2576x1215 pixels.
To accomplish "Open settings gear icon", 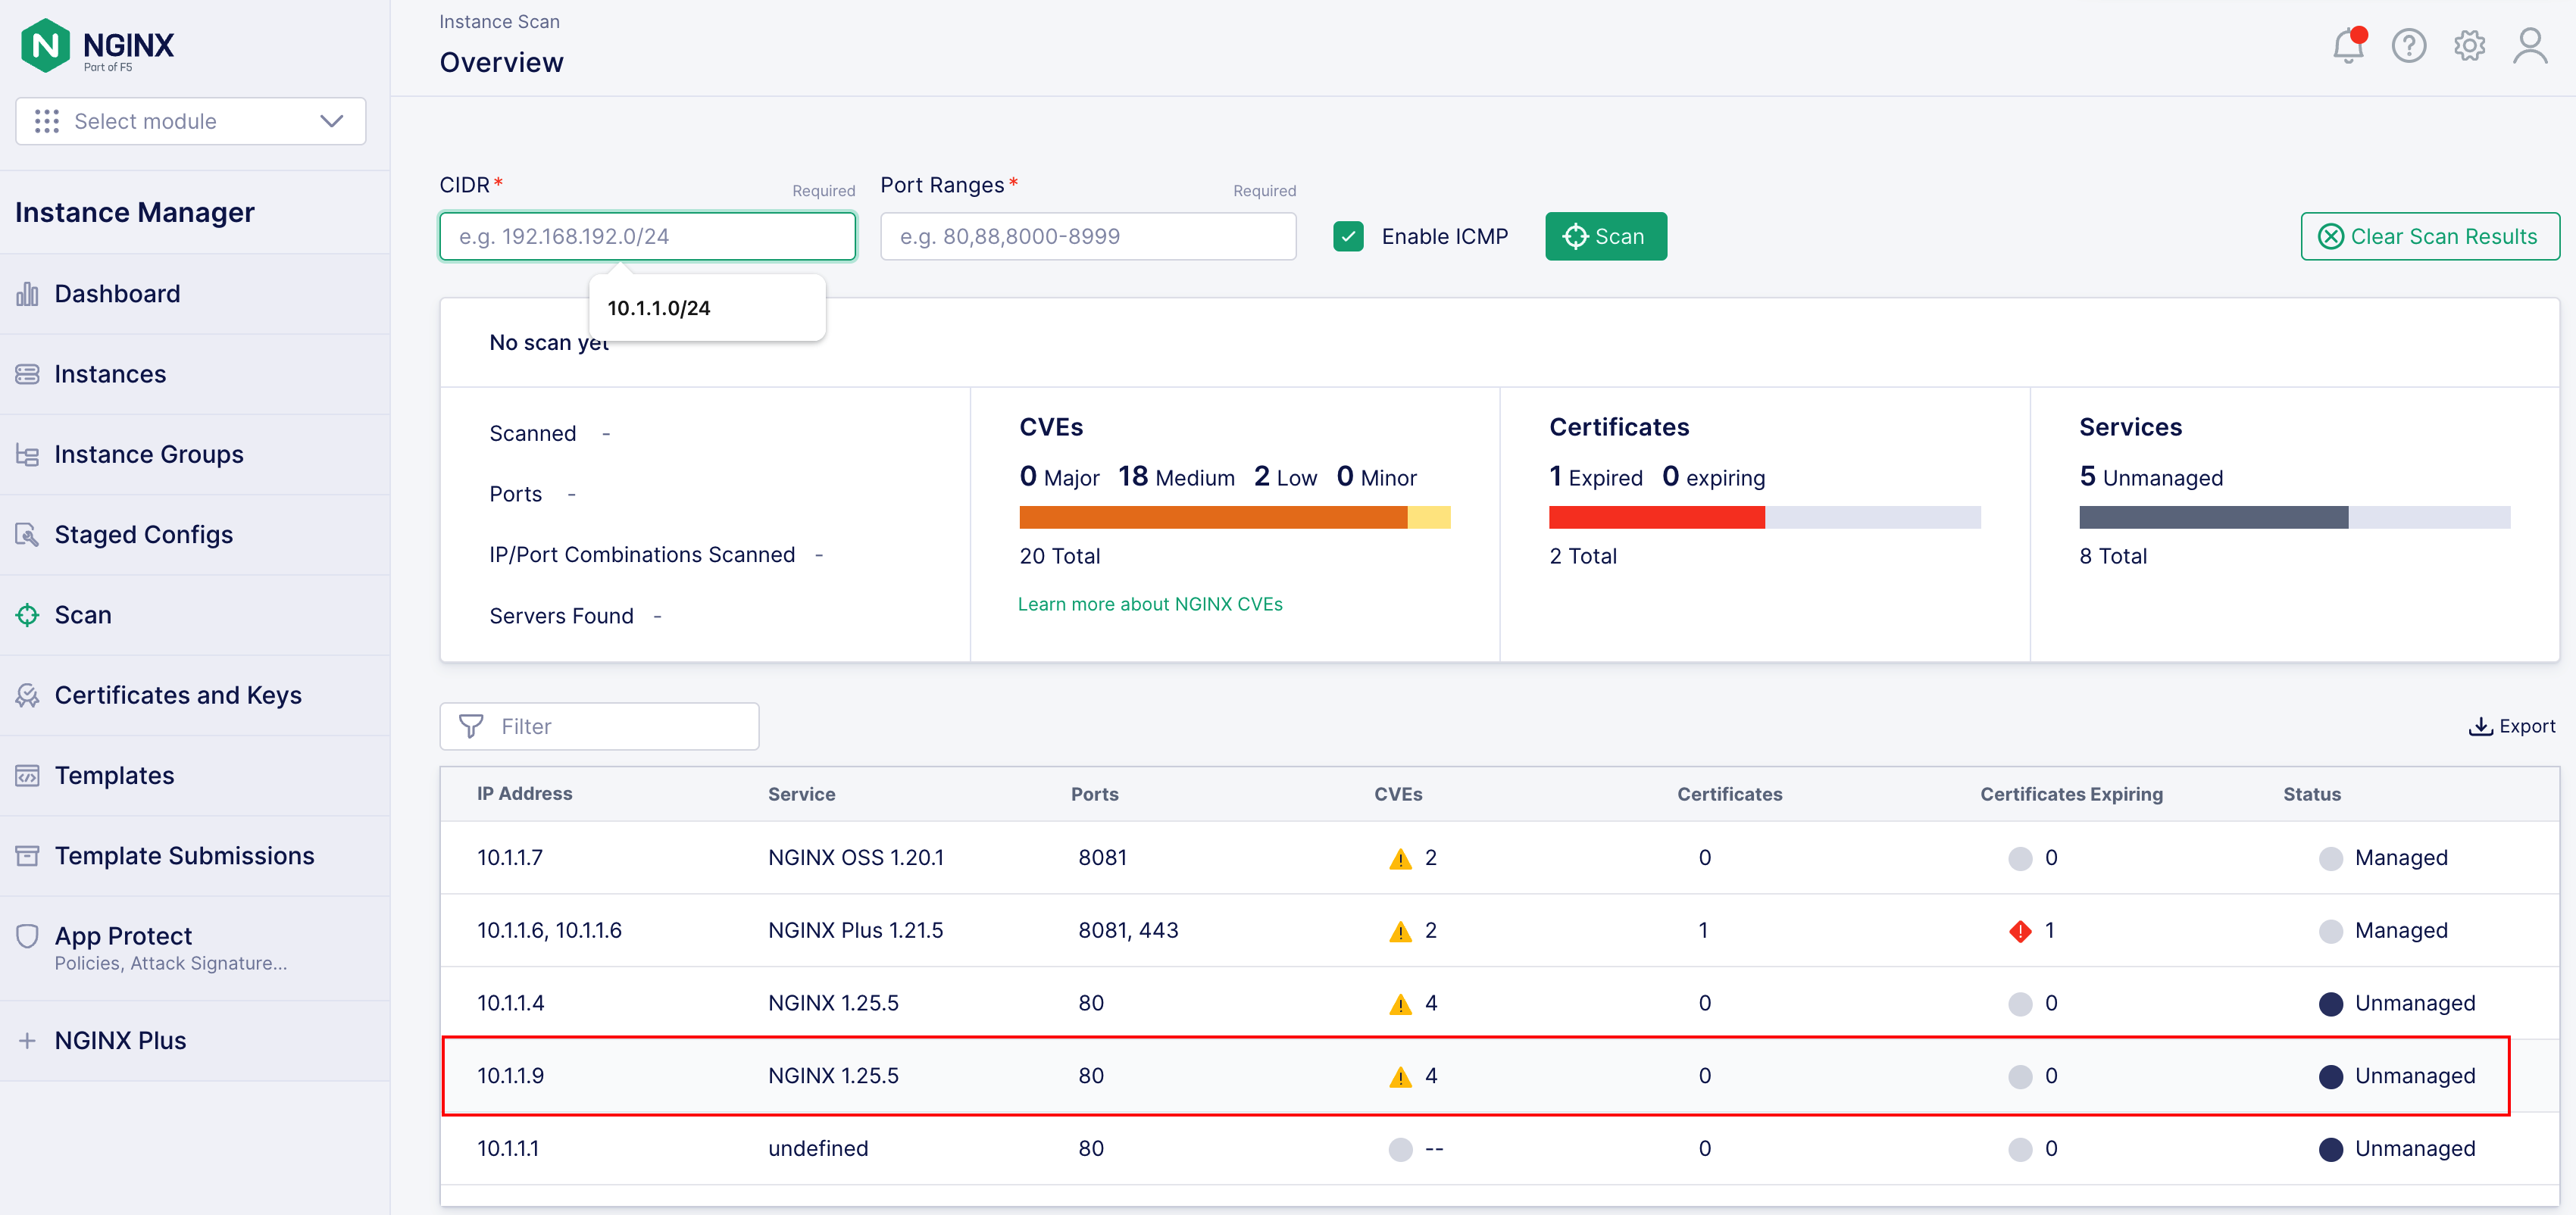I will coord(2469,46).
